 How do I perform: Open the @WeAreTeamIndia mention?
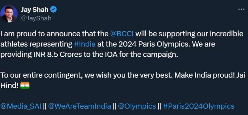[x=79, y=106]
